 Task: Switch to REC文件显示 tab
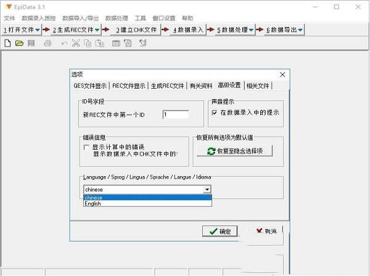point(129,86)
